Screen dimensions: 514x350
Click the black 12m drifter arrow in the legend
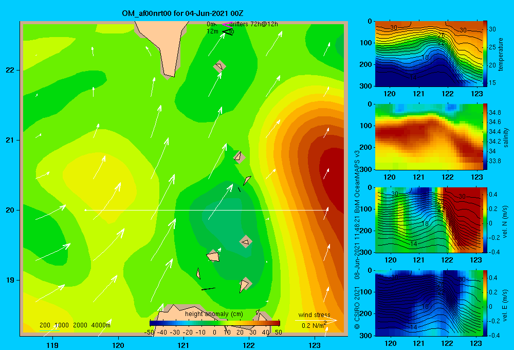pos(227,32)
